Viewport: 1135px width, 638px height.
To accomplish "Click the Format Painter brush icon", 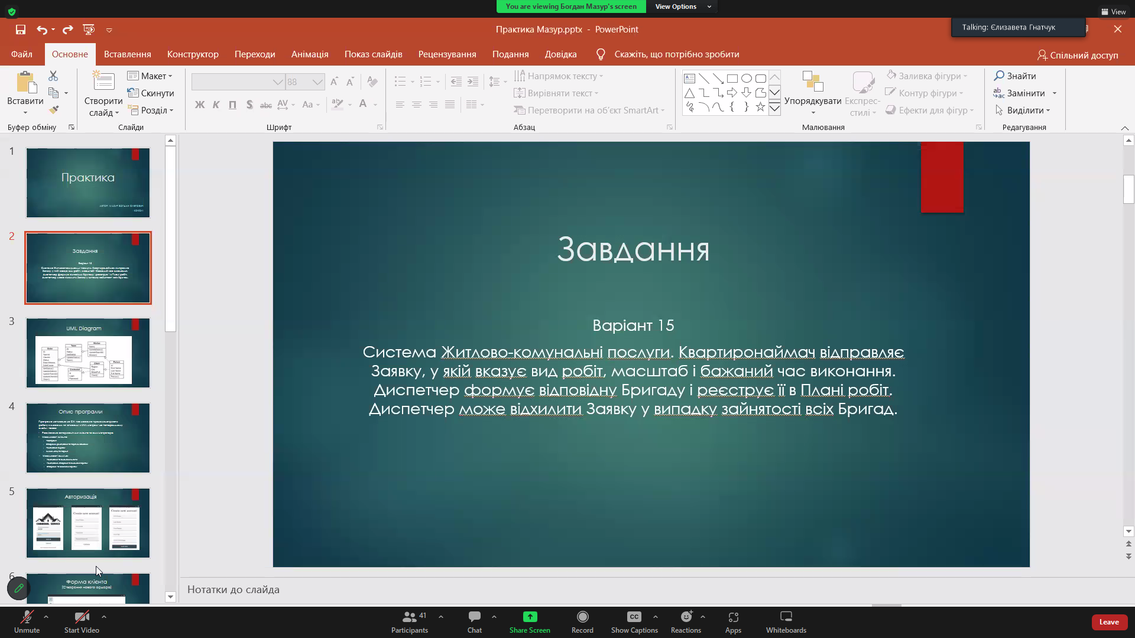I will coord(54,110).
